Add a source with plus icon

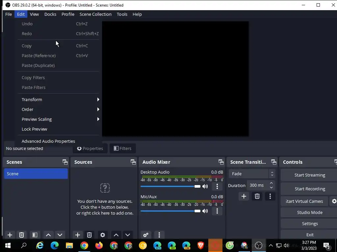coord(78,235)
